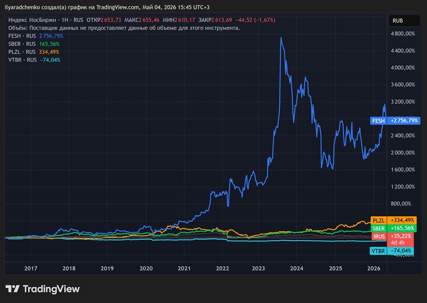This screenshot has height=303, width=427.
Task: Click the 2025 label on time axis
Action: coord(336,268)
